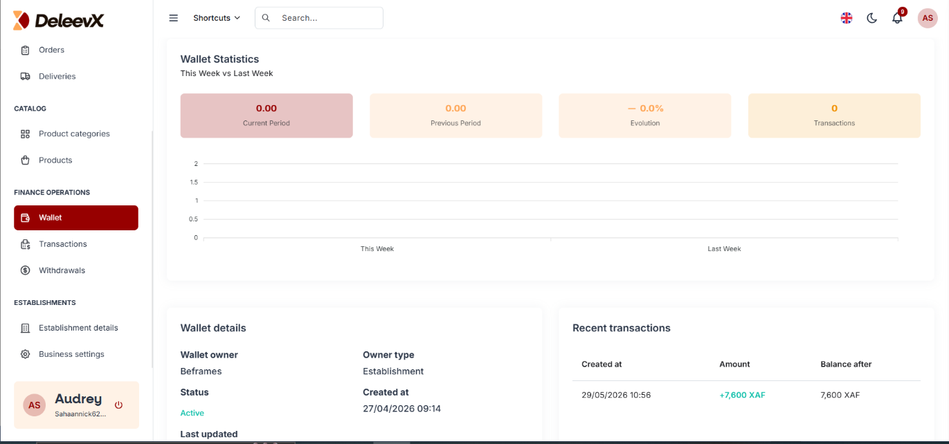Screen dimensions: 949x444
Task: Click the 'Recent transactions' heading
Action: 622,329
